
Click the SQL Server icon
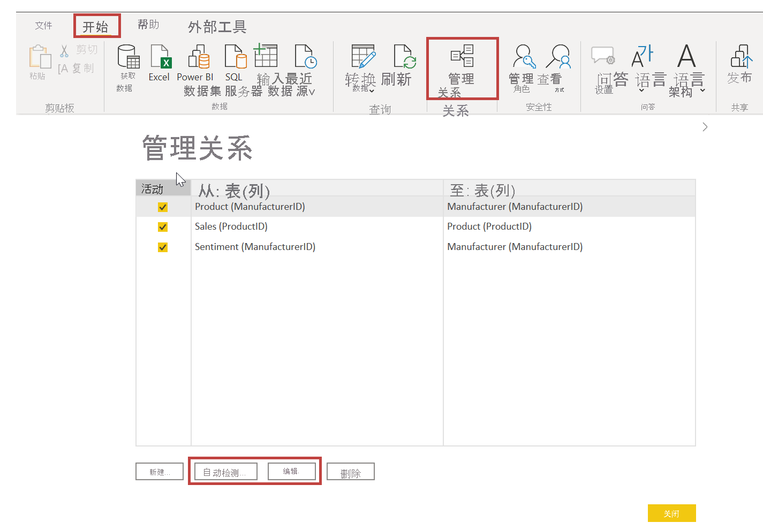pyautogui.click(x=236, y=56)
